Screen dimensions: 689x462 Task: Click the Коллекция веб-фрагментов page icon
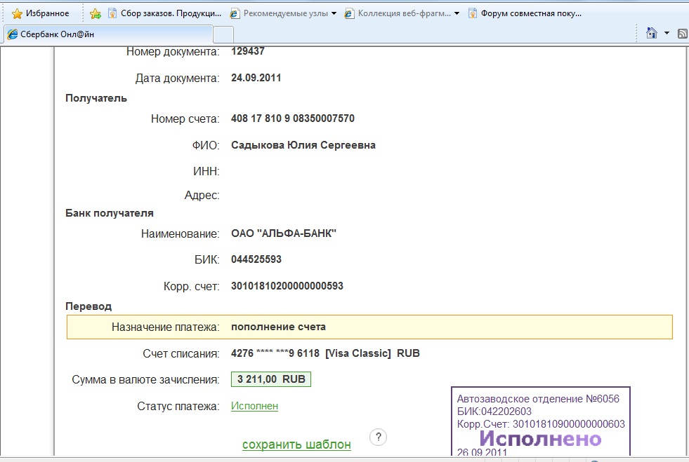click(349, 13)
